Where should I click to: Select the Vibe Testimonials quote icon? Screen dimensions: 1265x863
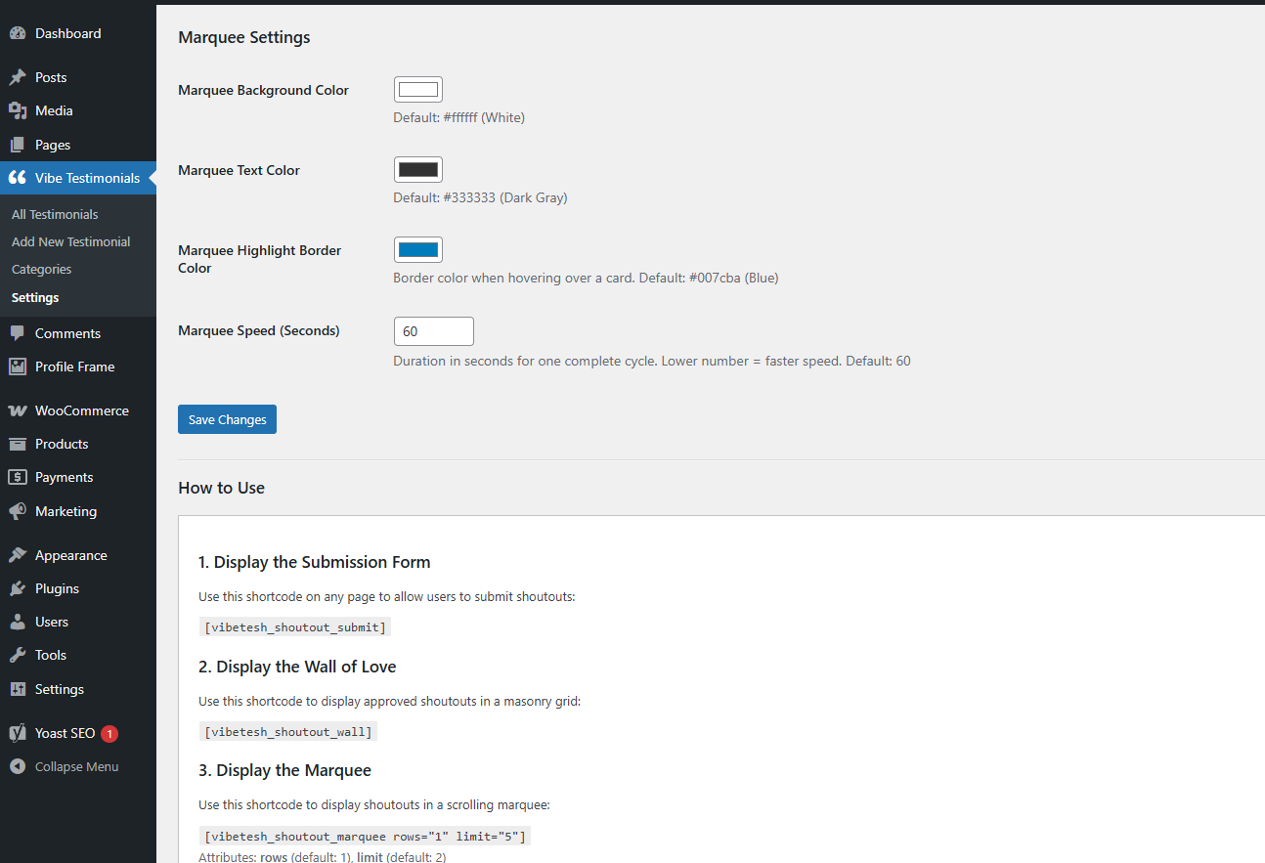pos(18,177)
